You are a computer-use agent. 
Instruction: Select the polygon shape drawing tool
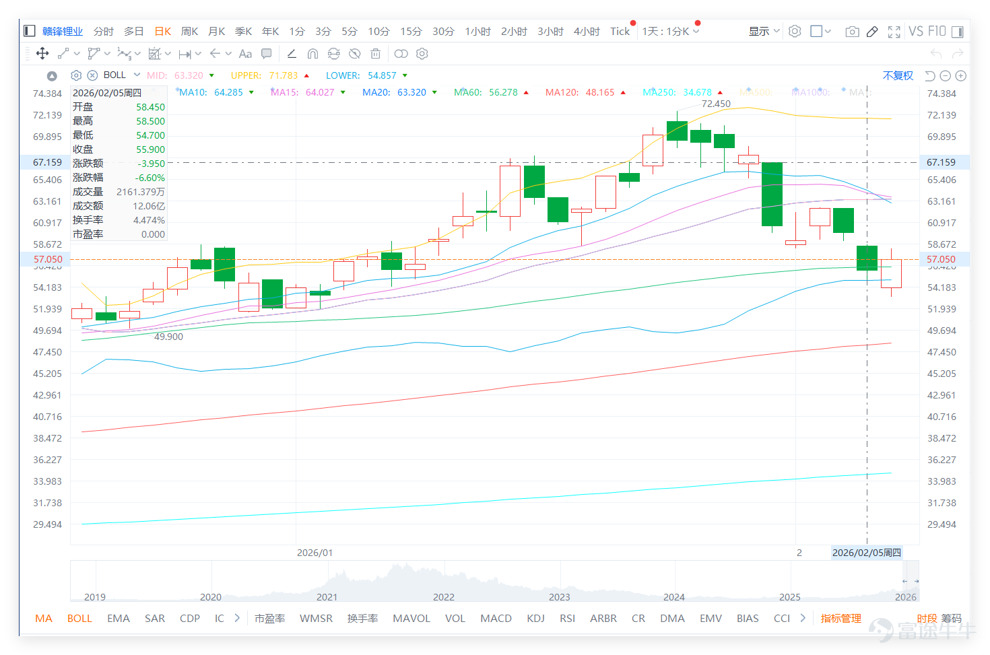94,53
